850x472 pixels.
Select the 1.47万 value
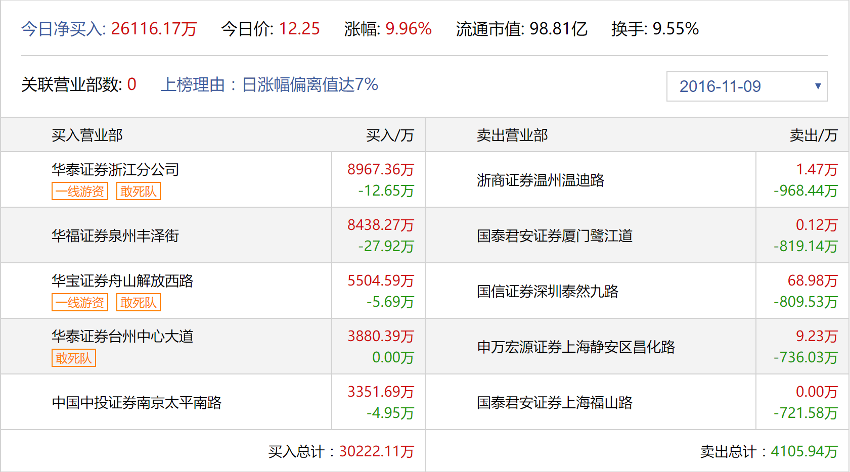(x=817, y=169)
